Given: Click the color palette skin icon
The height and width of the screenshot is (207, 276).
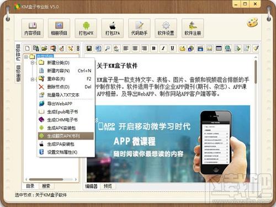Looking at the screenshot, I should pos(252,23).
